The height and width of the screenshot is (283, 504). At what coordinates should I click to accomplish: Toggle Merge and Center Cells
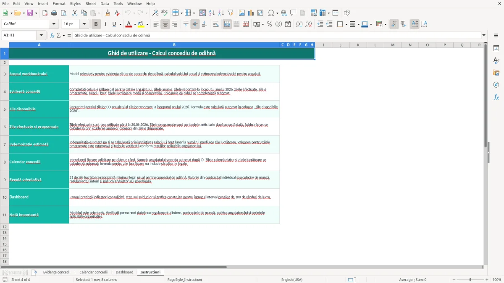[x=227, y=24]
